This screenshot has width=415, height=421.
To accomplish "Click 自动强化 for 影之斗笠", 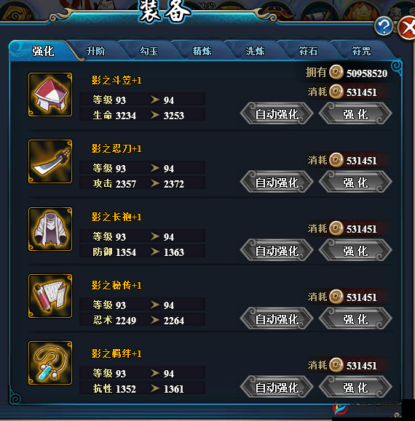I will 277,113.
